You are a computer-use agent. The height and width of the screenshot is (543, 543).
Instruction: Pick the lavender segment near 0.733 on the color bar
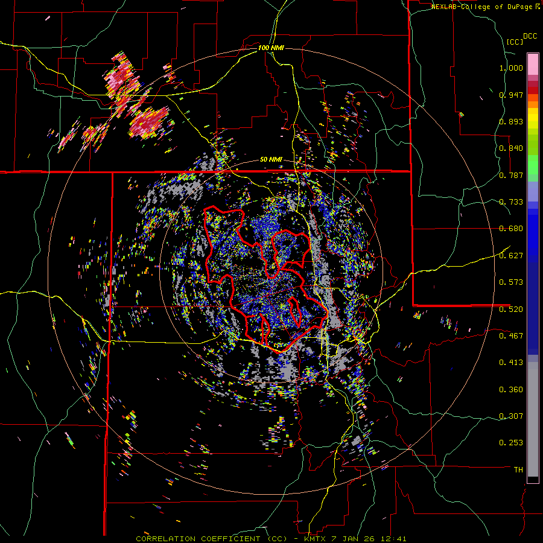pos(533,191)
